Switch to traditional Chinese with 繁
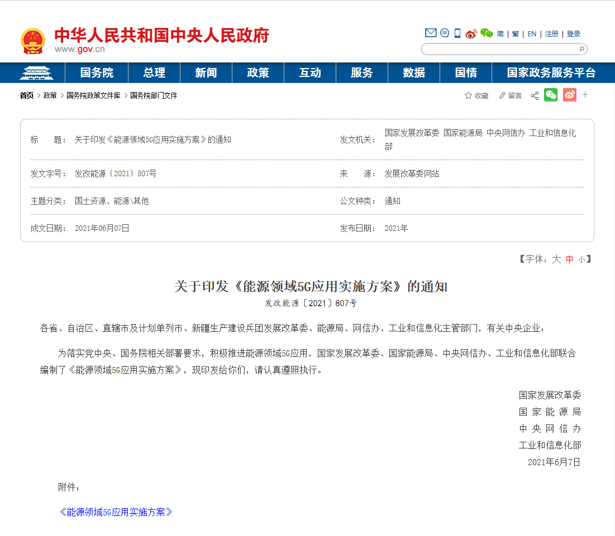Image resolution: width=615 pixels, height=536 pixels. click(514, 33)
